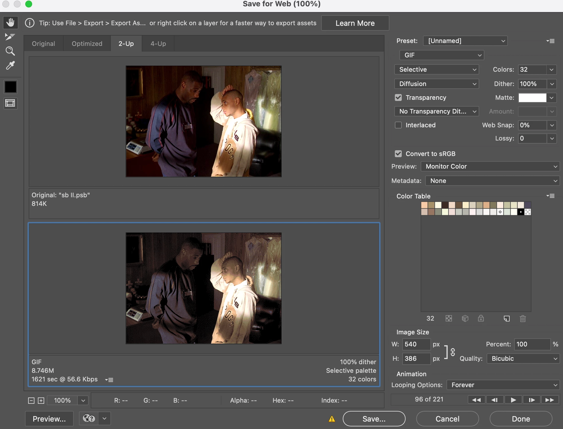This screenshot has height=429, width=563.
Task: Switch to the 4-Up tab
Action: point(158,44)
